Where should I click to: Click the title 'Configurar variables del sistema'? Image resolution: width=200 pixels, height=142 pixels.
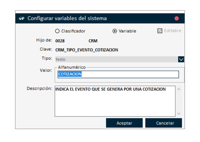coord(67,18)
